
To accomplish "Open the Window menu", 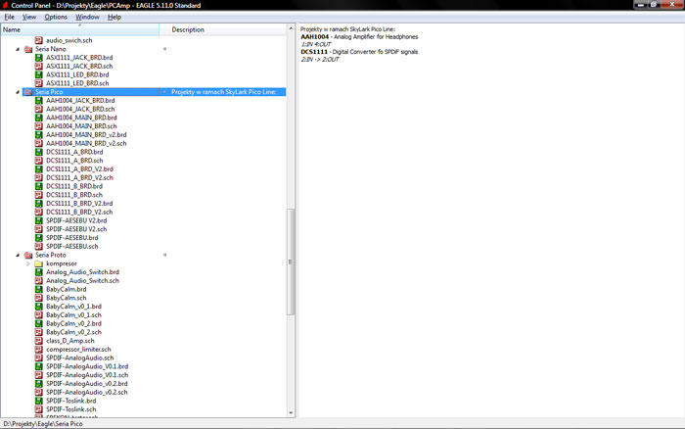I will (x=87, y=17).
